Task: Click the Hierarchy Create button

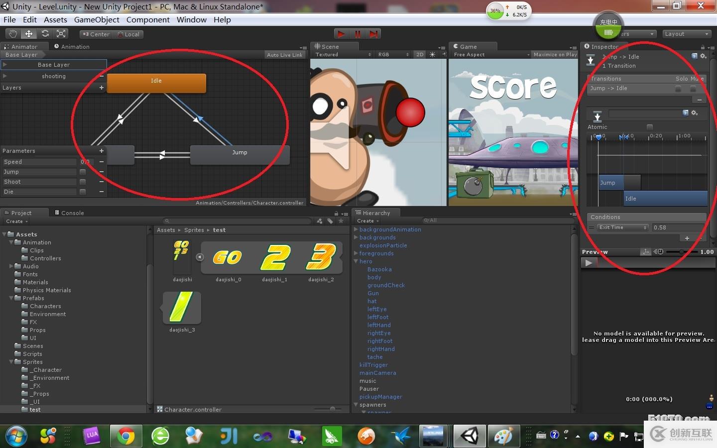Action: tap(367, 221)
